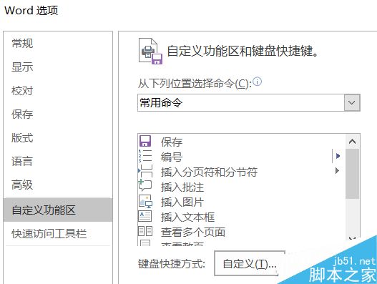
Task: Open the 版式 category
Action: click(x=22, y=138)
